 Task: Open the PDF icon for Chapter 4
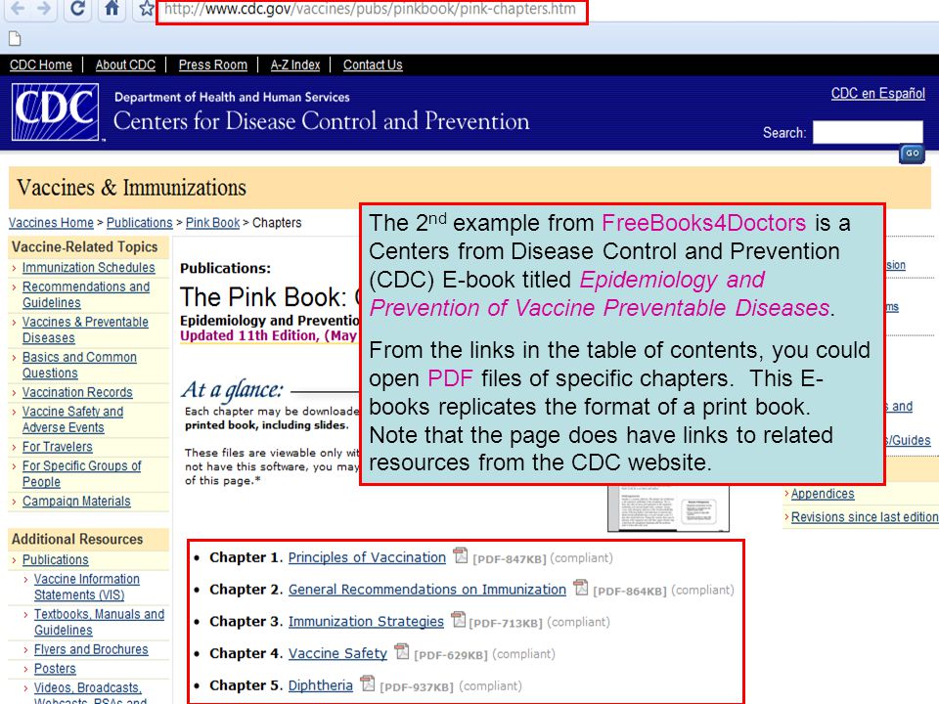click(x=402, y=651)
